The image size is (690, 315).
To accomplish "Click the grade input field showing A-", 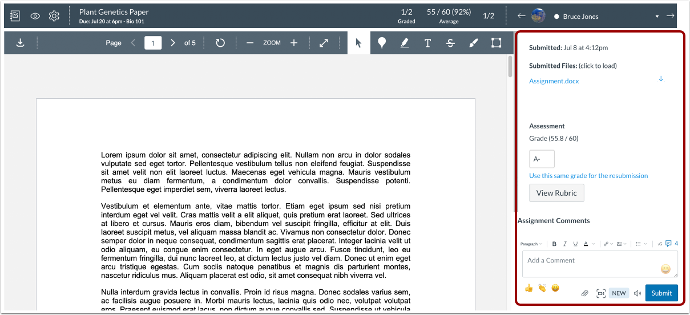I will [542, 159].
